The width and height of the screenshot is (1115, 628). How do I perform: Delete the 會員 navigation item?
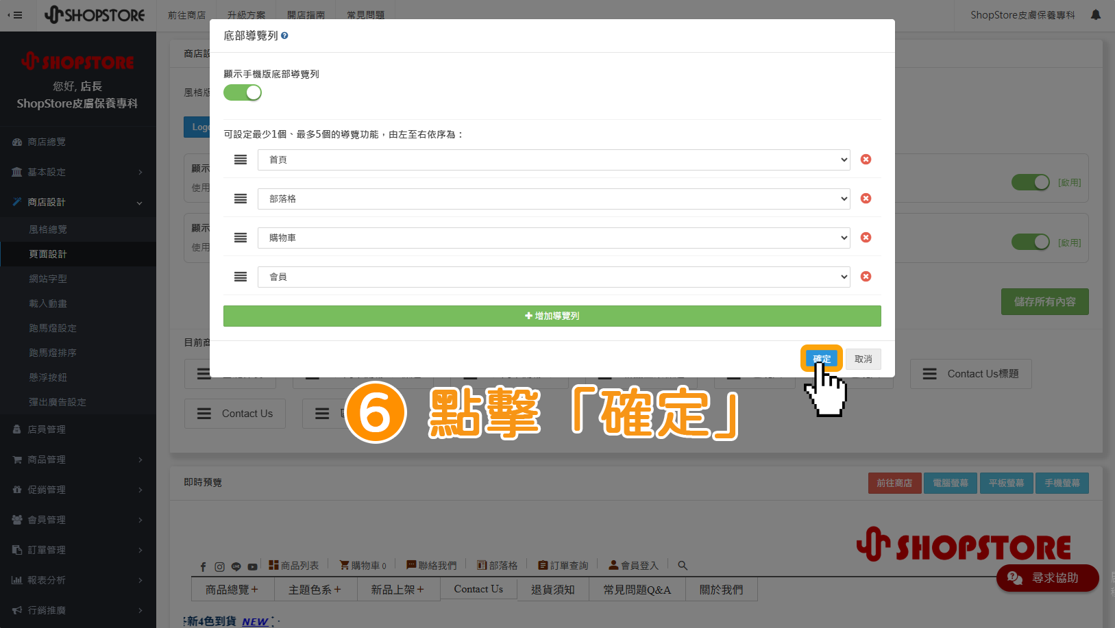point(866,277)
